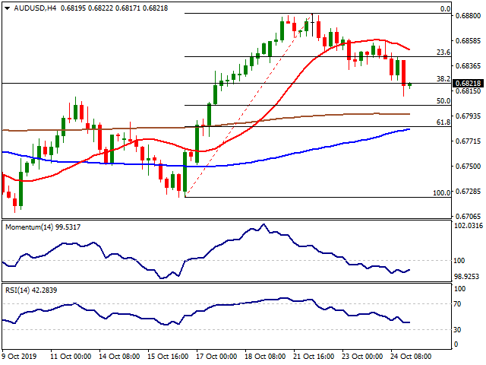
Task: Click the Momentum 100 level label
Action: (459, 261)
